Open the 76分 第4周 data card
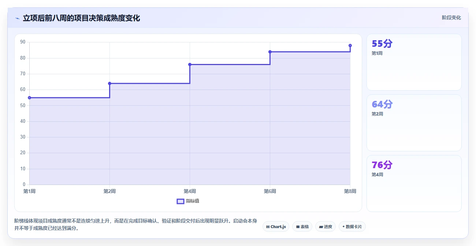 click(414, 183)
